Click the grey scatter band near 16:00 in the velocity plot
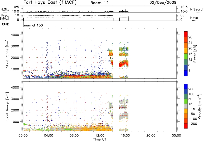 pos(124,116)
